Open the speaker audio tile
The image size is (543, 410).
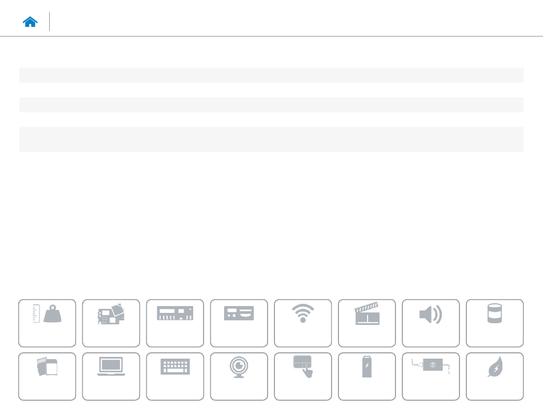(431, 323)
